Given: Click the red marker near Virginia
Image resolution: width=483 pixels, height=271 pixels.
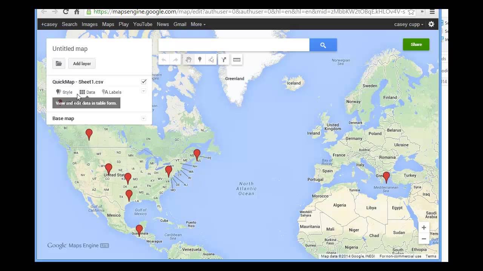Looking at the screenshot, I should click(x=169, y=171).
